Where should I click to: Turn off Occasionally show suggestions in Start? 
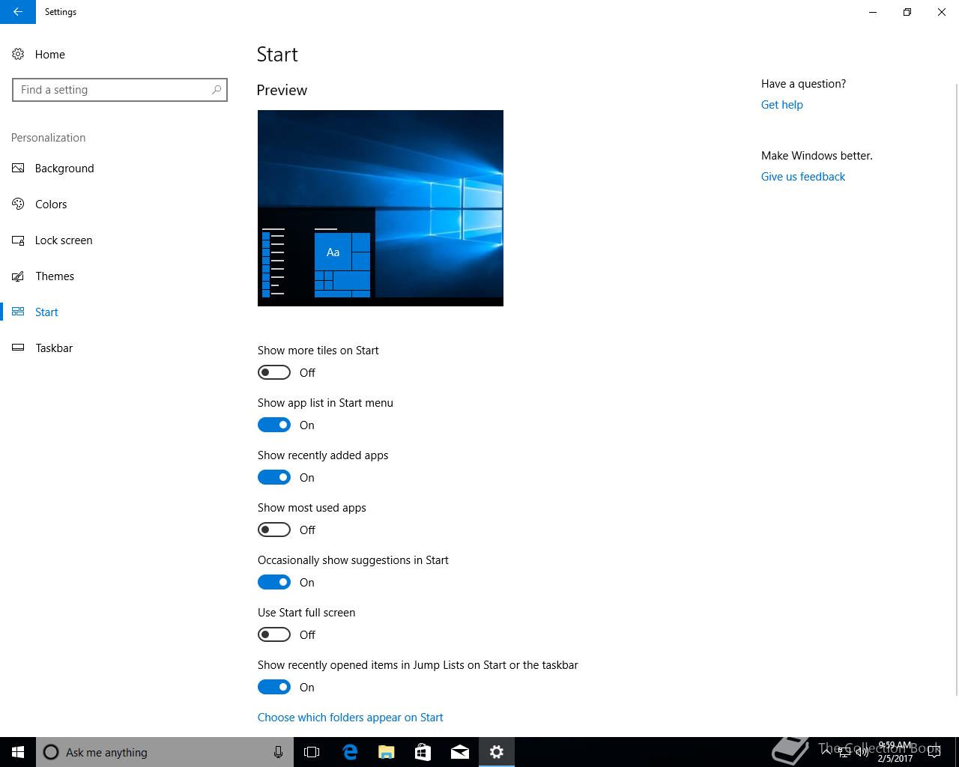pos(274,582)
